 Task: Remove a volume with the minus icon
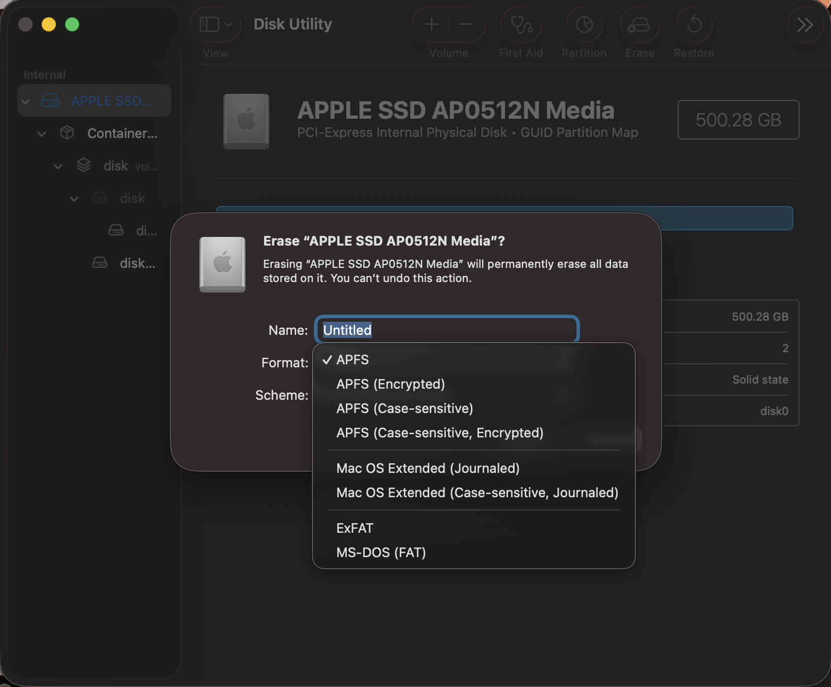(466, 24)
